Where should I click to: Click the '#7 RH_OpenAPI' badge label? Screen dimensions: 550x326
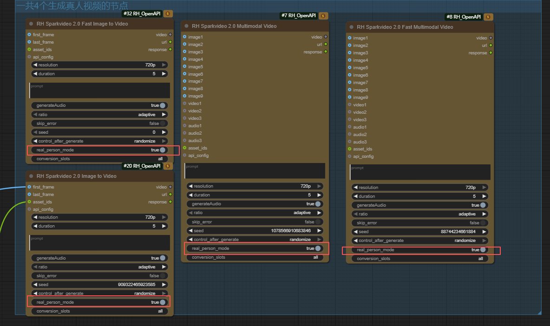[299, 15]
